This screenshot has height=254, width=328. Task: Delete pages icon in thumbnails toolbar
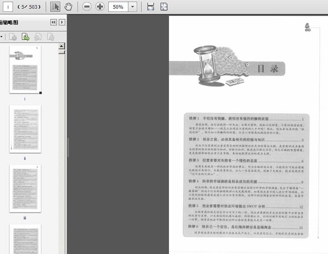coord(13,37)
